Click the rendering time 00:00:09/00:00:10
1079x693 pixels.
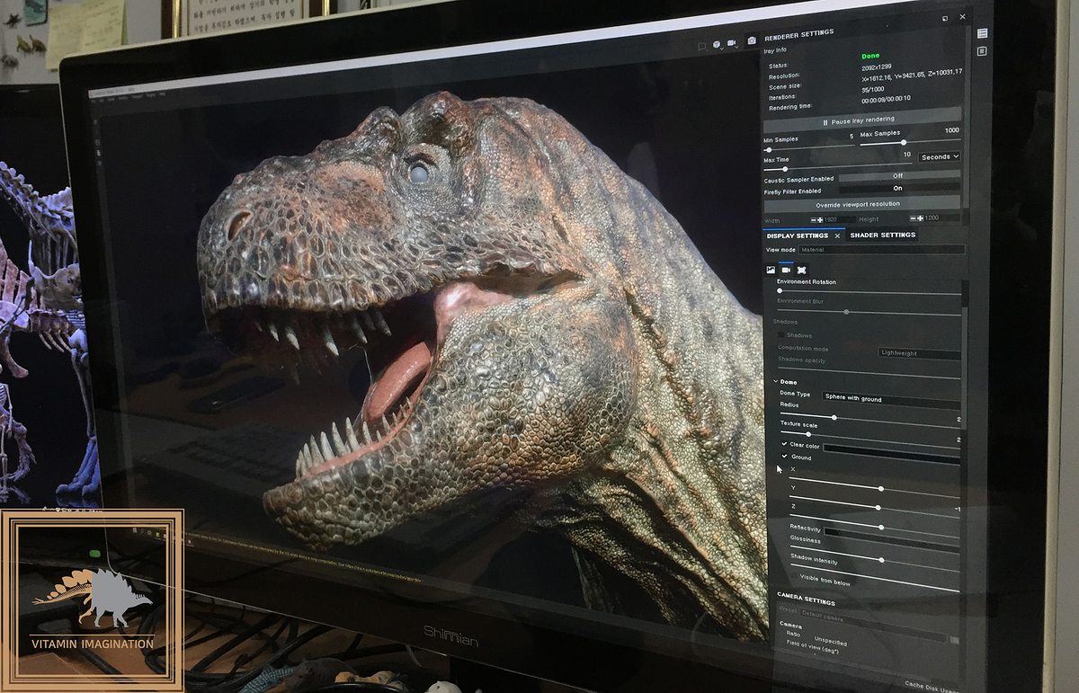tap(886, 99)
